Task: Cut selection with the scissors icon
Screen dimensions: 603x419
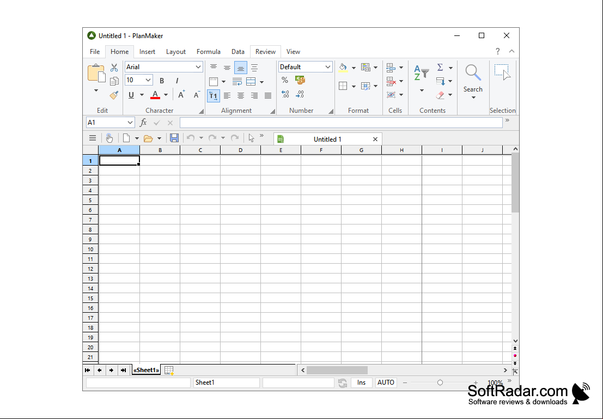Action: pos(114,68)
